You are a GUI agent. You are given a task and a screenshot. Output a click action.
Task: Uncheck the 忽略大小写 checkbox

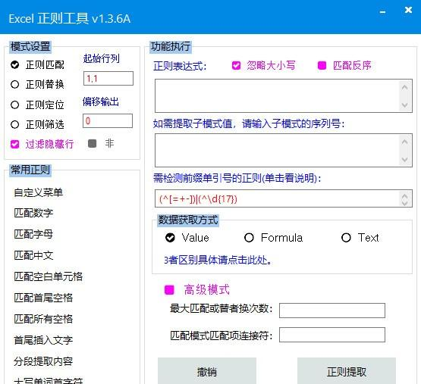pyautogui.click(x=236, y=65)
